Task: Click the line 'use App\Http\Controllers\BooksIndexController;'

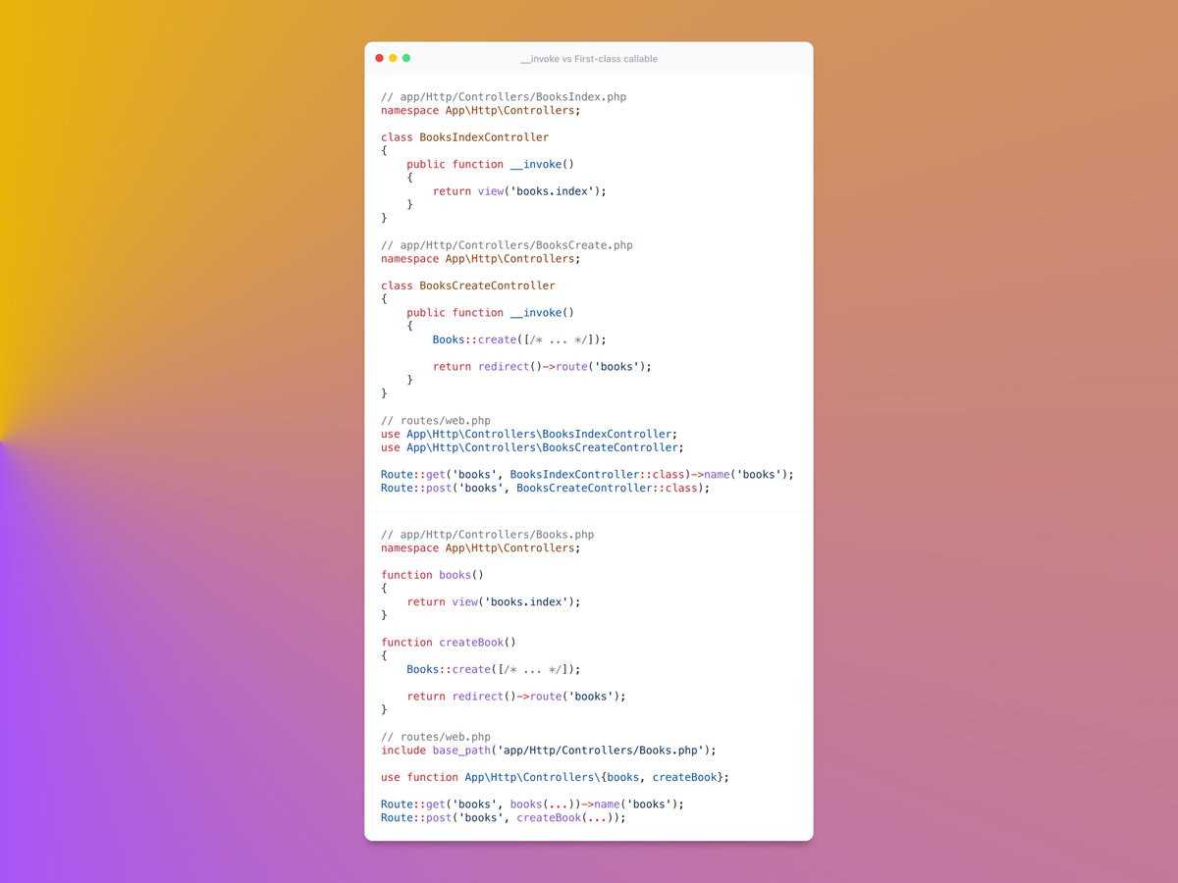Action: tap(530, 434)
